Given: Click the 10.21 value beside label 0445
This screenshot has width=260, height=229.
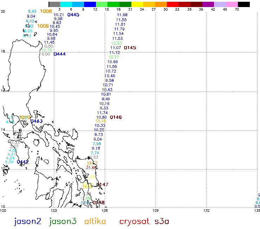Looking at the screenshot, I should (x=59, y=15).
